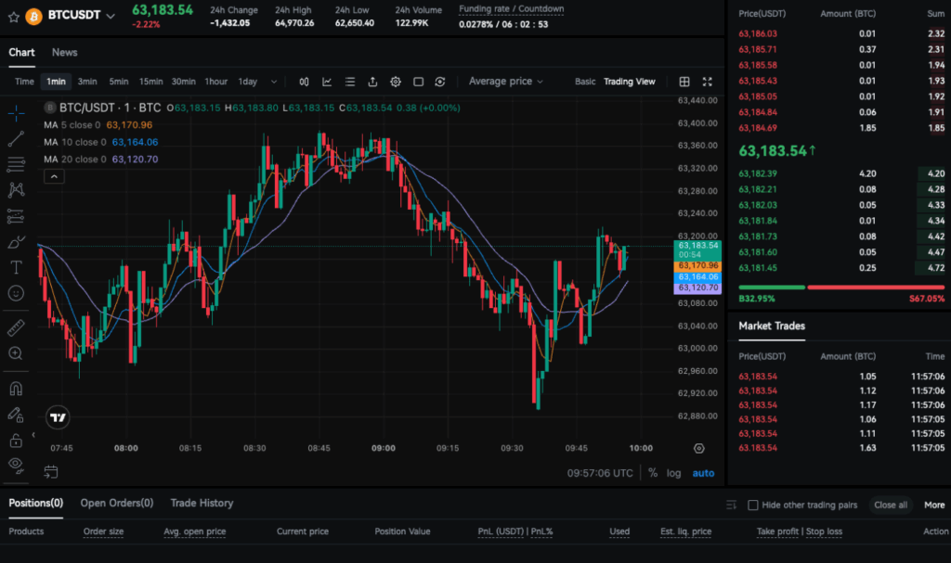Select the trend line drawing tool
The image size is (951, 563).
click(16, 140)
